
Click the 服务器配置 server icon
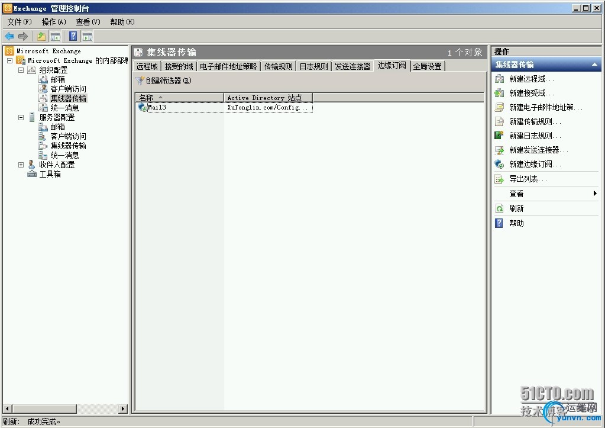pos(32,117)
